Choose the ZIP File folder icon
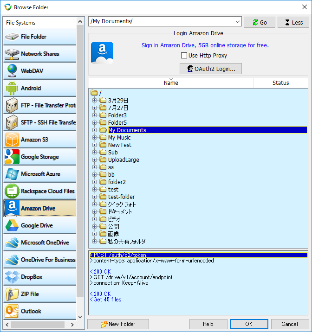The width and height of the screenshot is (312, 332). click(12, 294)
